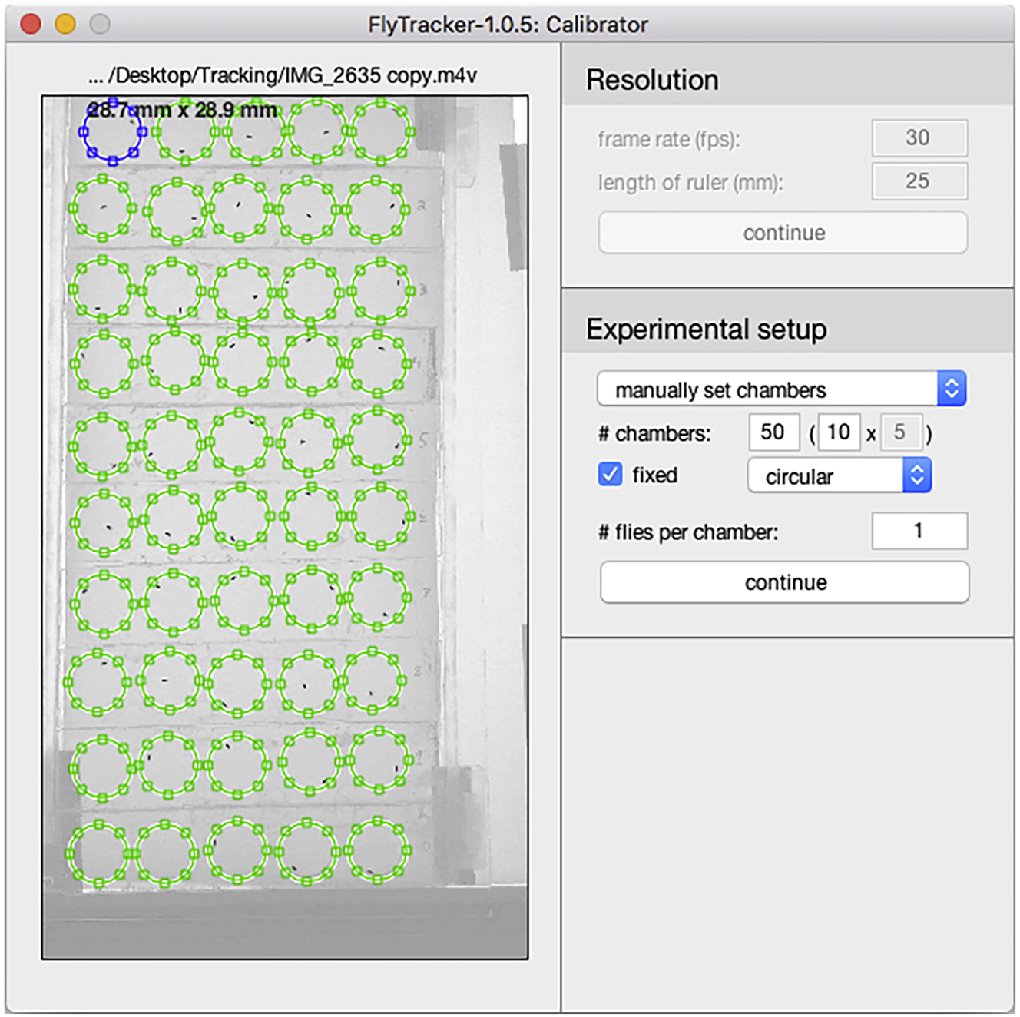Click the Experimental setup section header
Image resolution: width=1020 pixels, height=1017 pixels.
[706, 329]
